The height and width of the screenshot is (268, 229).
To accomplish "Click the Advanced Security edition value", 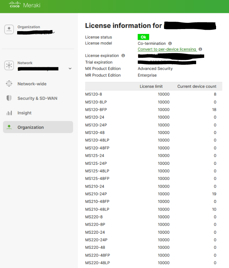I will pos(155,69).
